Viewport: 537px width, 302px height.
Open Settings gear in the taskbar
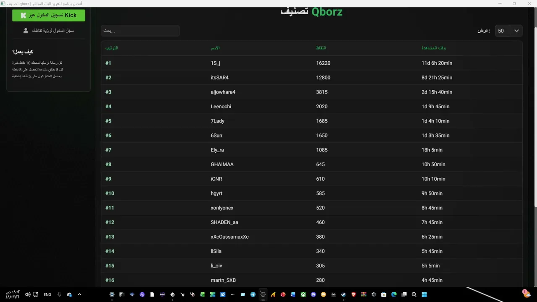point(112,294)
